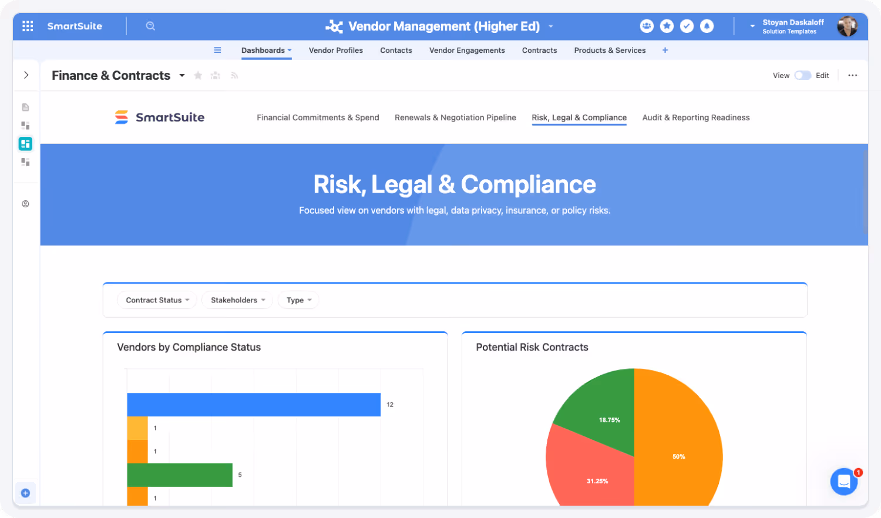Open the notifications bell icon

coord(707,26)
